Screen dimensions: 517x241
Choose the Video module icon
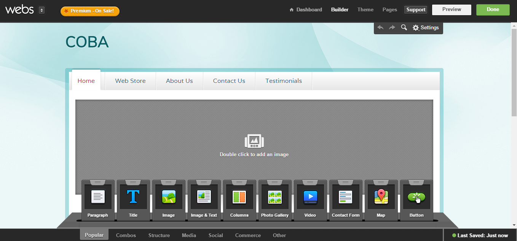(x=310, y=197)
